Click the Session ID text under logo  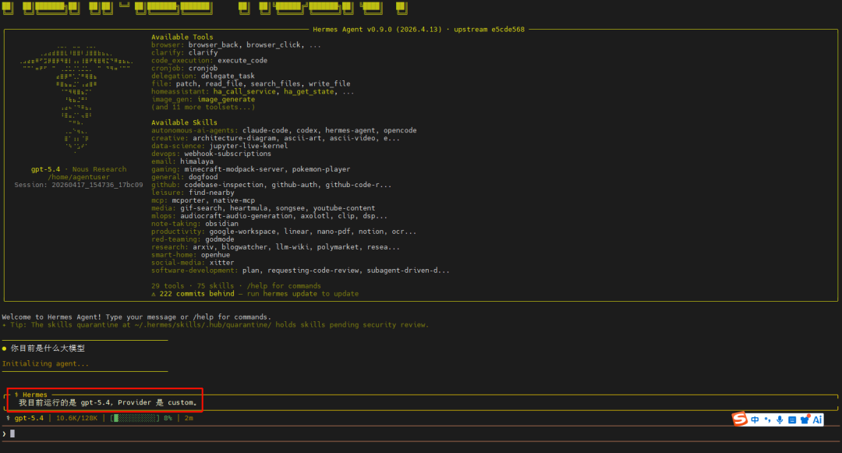79,185
